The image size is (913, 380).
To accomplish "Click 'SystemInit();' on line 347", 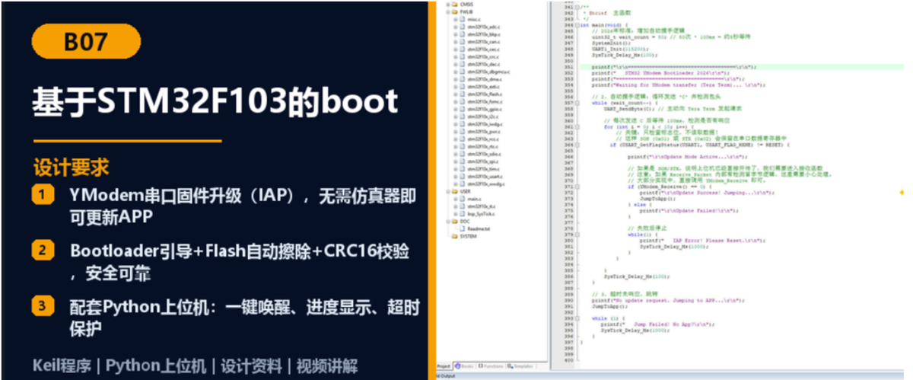I will [x=612, y=43].
